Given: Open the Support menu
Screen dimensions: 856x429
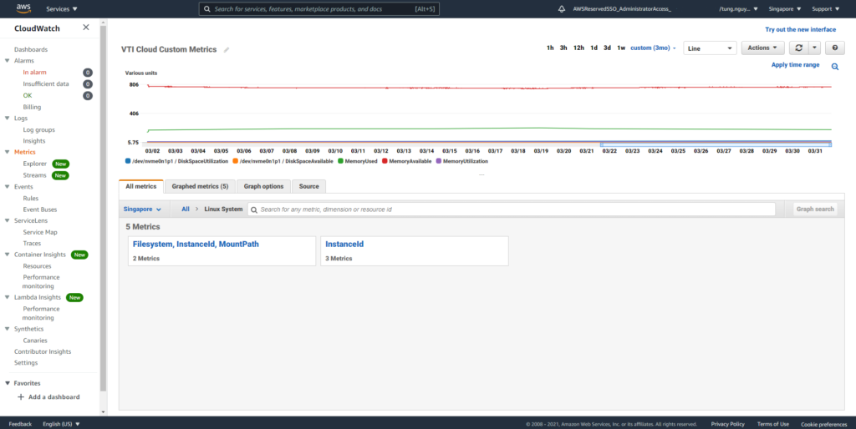Looking at the screenshot, I should click(825, 9).
